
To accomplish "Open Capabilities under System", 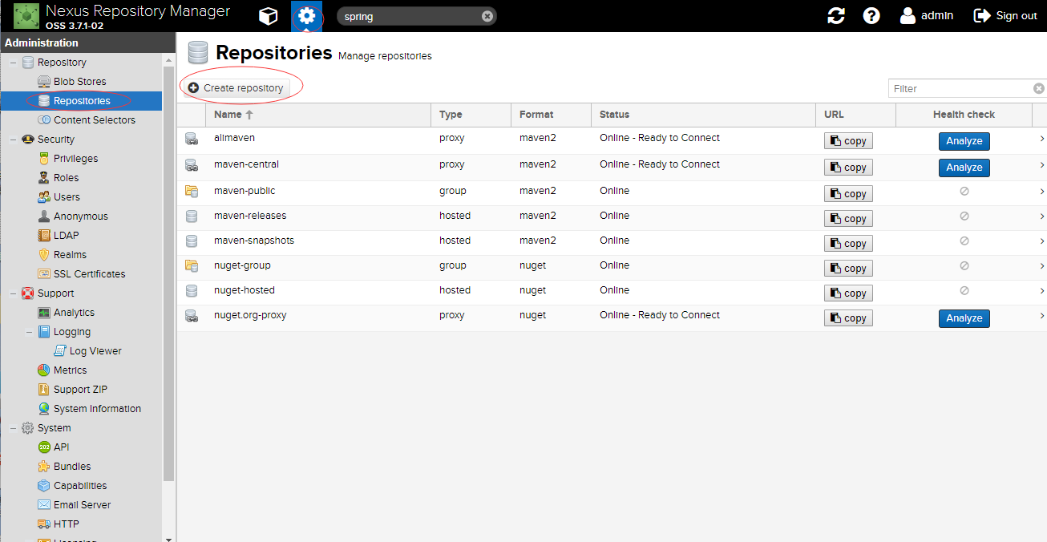I will click(80, 486).
